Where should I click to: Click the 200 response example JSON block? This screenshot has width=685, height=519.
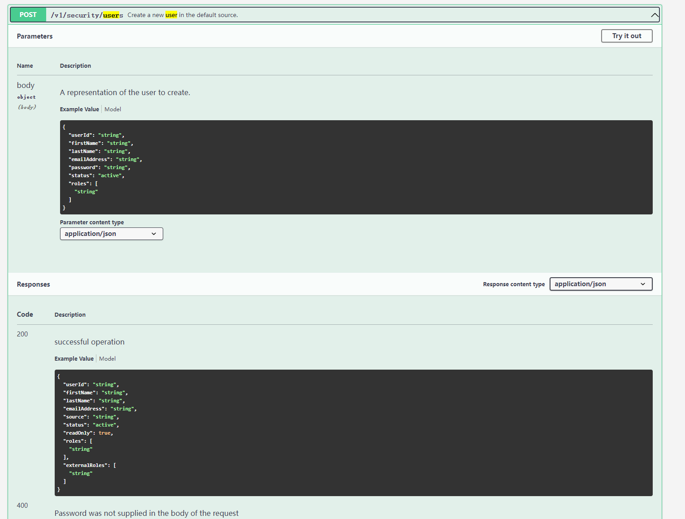(x=353, y=433)
